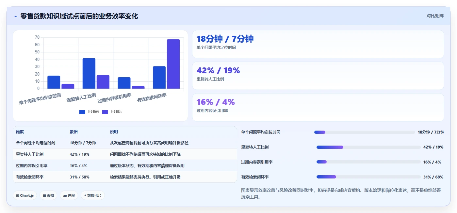Click y-axis value 70 on the chart
Image resolution: width=457 pixels, height=213 pixels.
click(37, 37)
